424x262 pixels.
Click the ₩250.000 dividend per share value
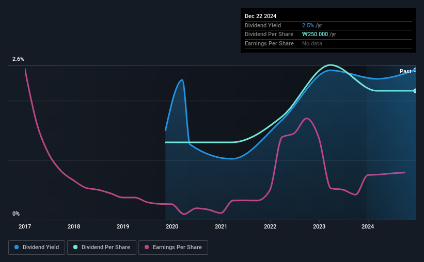(315, 35)
